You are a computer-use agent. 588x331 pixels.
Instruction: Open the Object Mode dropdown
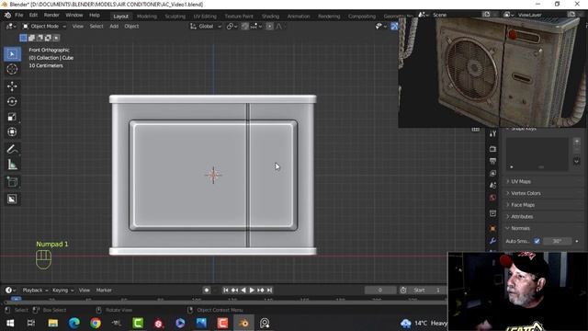[44, 27]
